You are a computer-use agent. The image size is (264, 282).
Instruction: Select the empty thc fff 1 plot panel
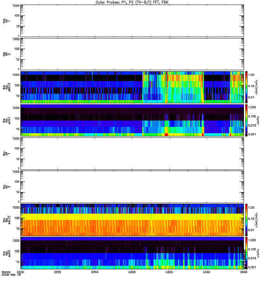click(132, 154)
